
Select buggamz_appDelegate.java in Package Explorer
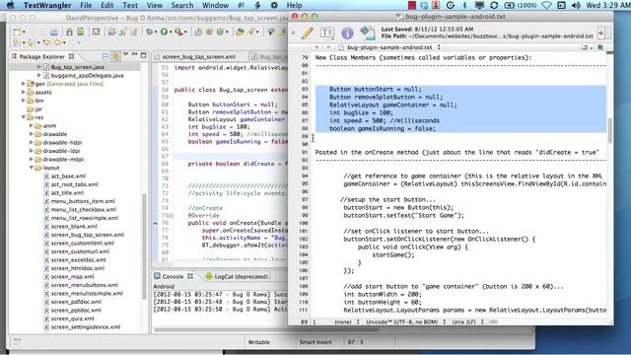click(88, 75)
